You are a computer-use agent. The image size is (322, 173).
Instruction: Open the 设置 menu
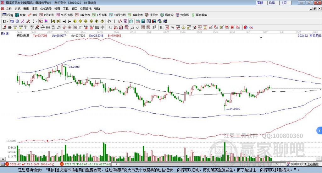pos(57,8)
